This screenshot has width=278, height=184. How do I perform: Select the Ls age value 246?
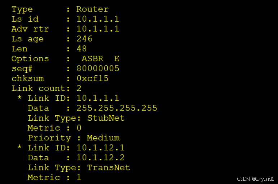[84, 39]
